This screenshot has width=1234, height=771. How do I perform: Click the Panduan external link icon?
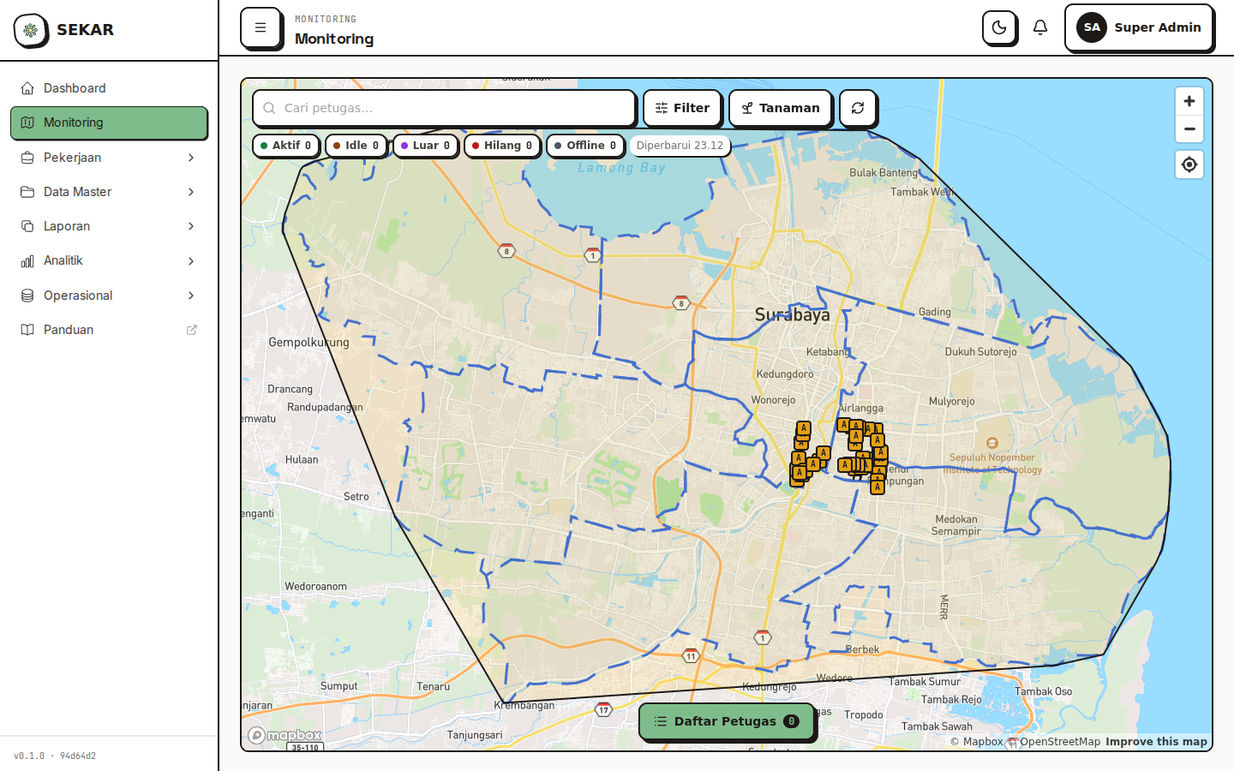192,330
